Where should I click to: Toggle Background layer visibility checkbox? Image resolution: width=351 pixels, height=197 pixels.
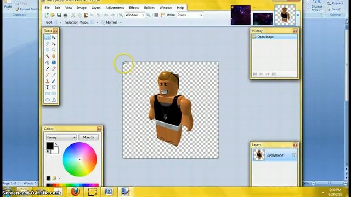coord(294,155)
